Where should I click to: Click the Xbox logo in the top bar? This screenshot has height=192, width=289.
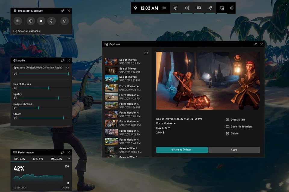tap(135, 8)
